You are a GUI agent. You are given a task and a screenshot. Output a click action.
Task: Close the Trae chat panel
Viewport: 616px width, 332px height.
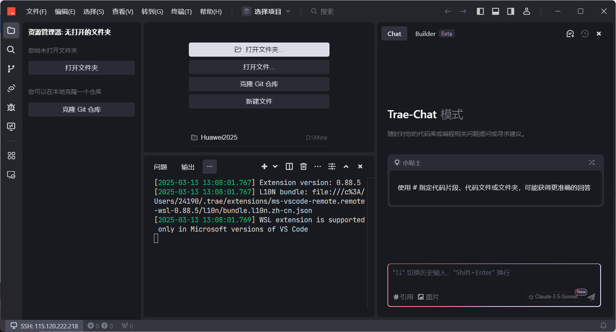599,34
